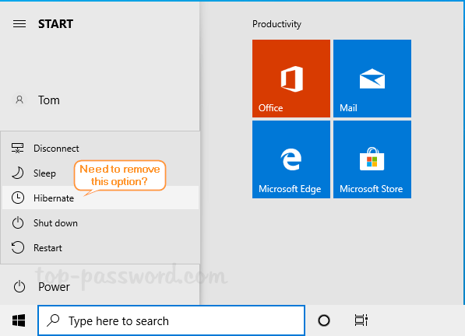The image size is (465, 336).
Task: Choose Shut down option
Action: (100, 222)
